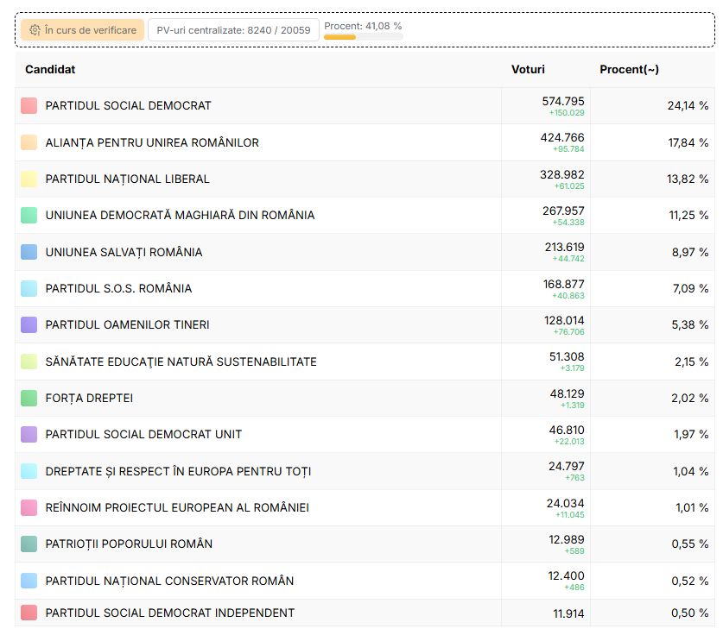723x635 pixels.
Task: Click Partidul Social Democrat red color swatch
Action: [x=29, y=105]
